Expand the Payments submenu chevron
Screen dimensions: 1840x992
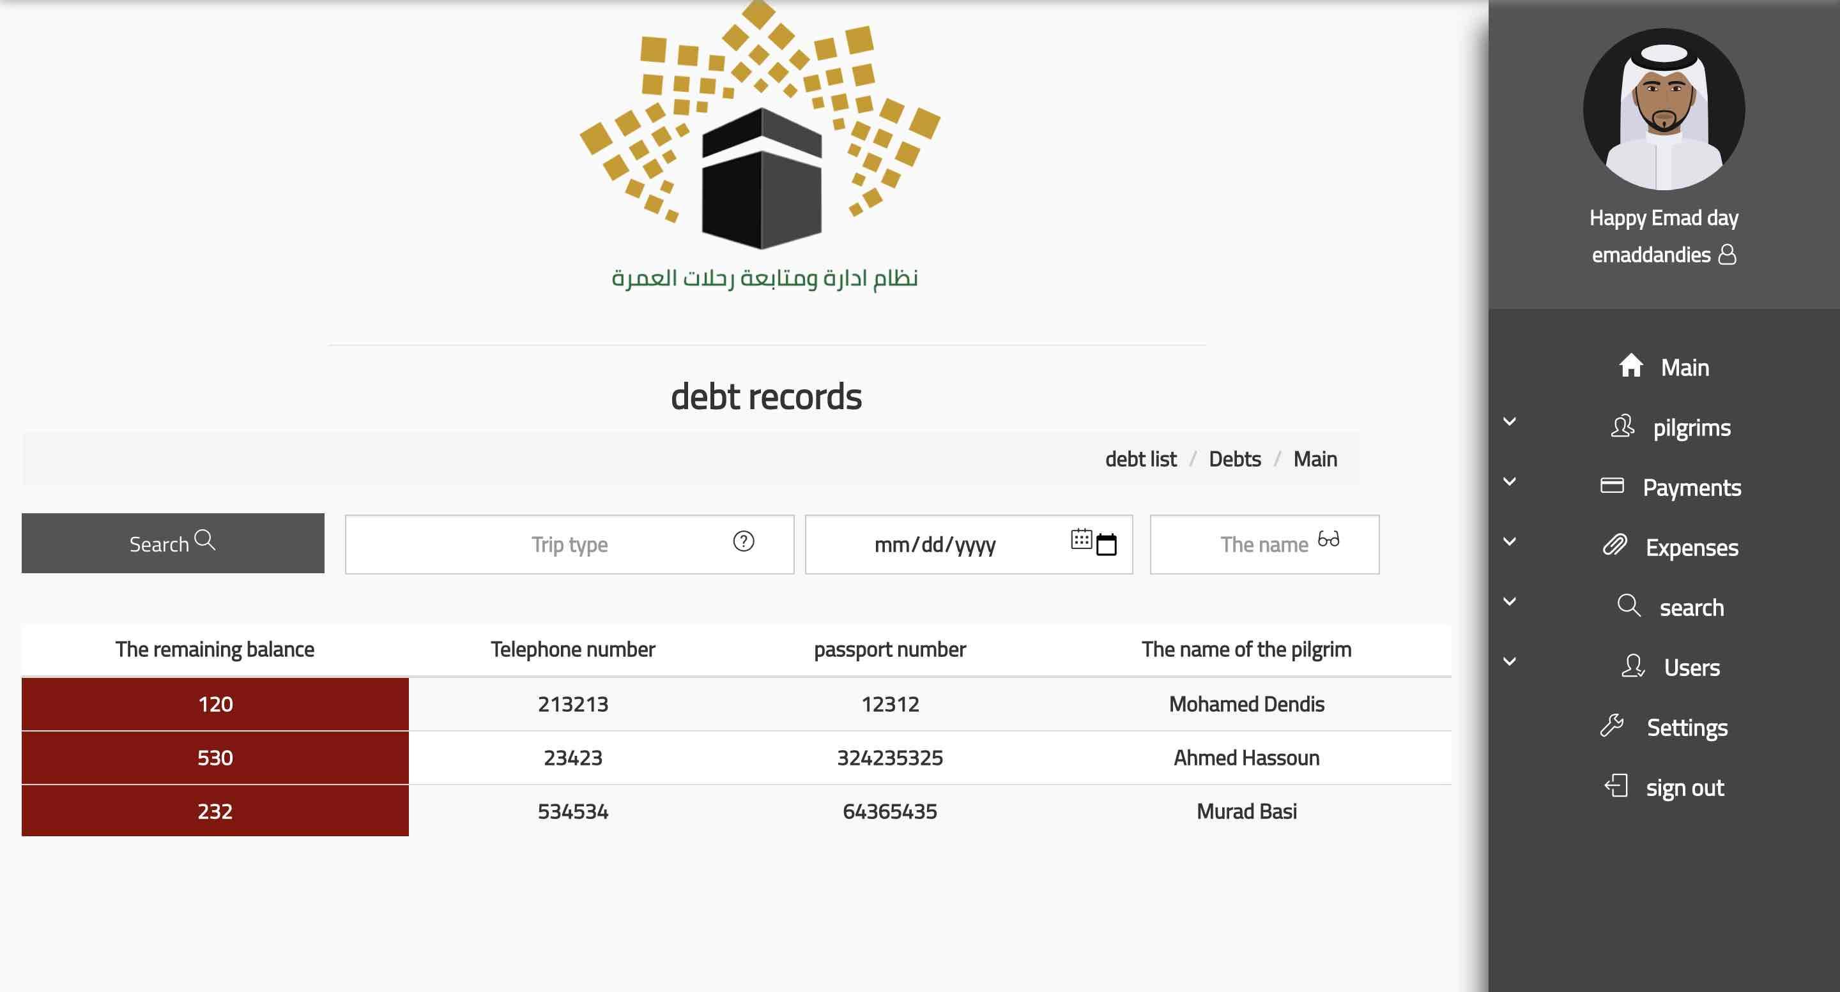[x=1509, y=482]
